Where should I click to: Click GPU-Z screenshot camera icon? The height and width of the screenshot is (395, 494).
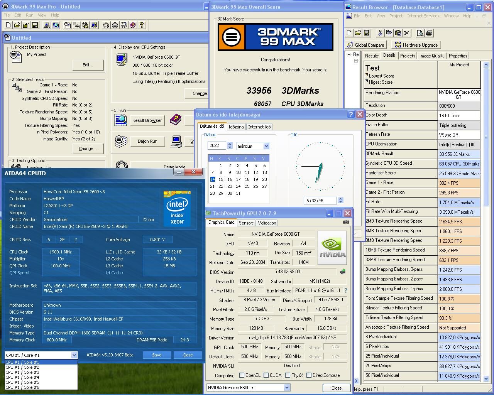(x=346, y=222)
